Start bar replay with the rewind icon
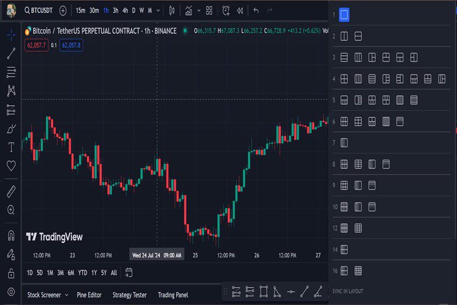The image size is (457, 305). [240, 11]
